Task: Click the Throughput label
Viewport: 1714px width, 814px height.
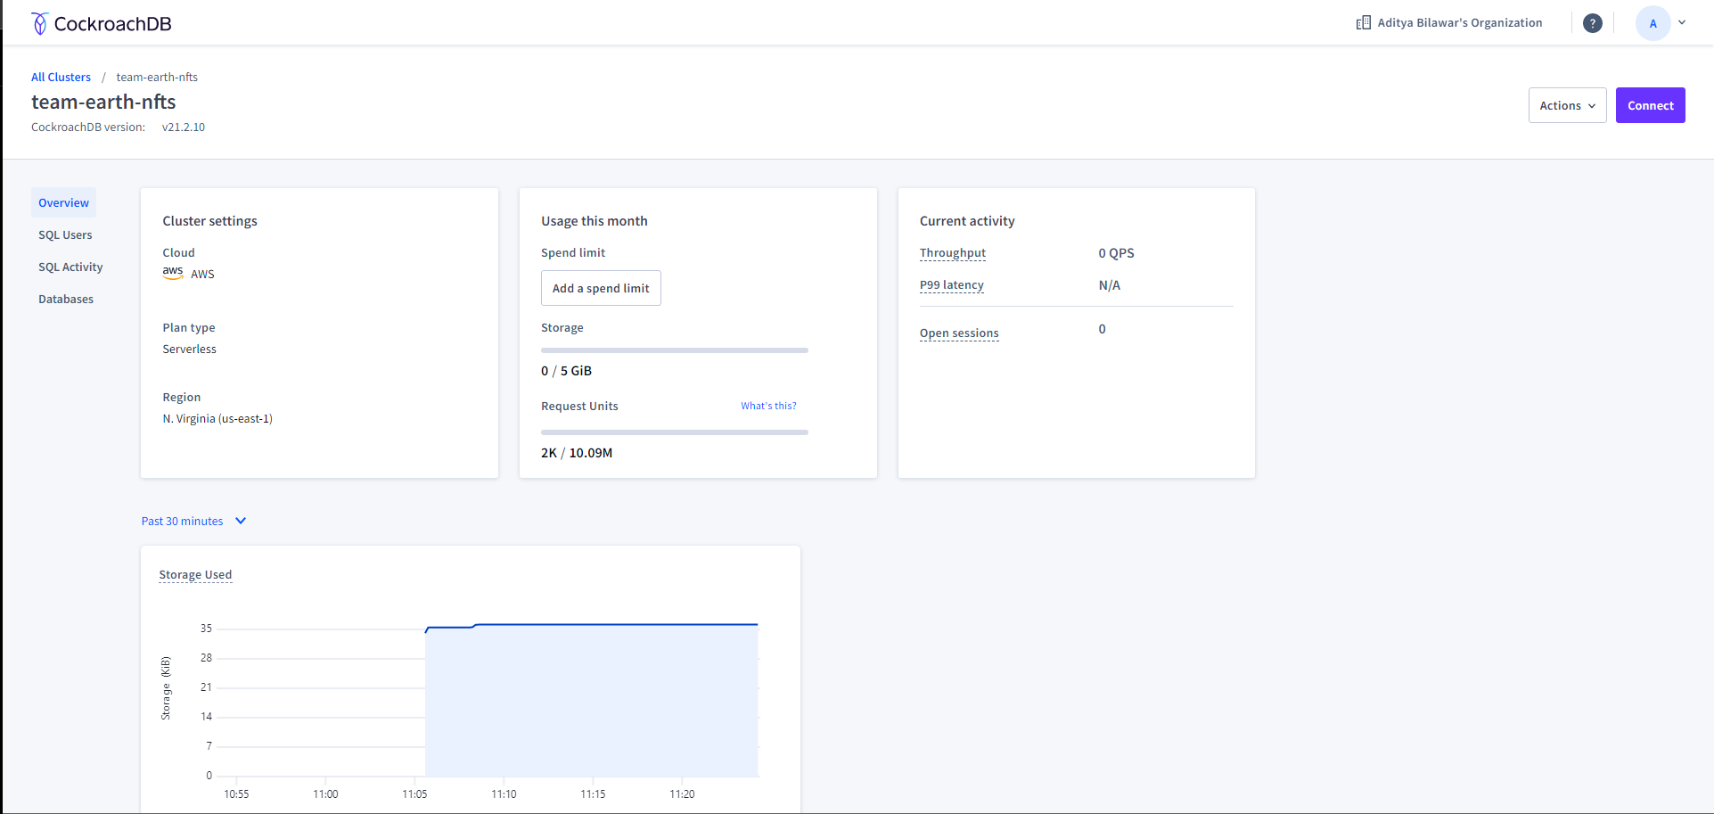Action: click(x=953, y=253)
